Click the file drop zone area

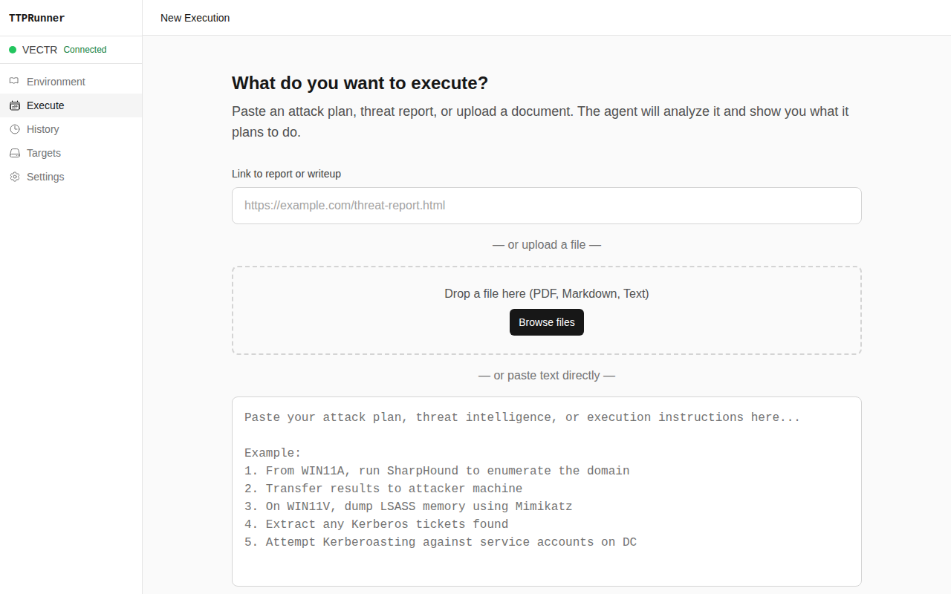(x=547, y=310)
